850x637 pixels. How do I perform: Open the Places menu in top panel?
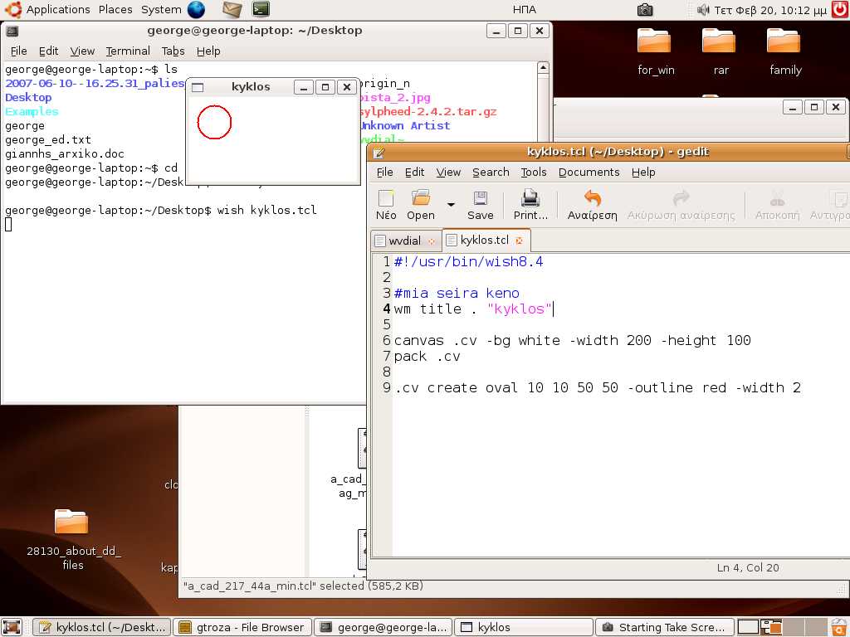pyautogui.click(x=115, y=10)
